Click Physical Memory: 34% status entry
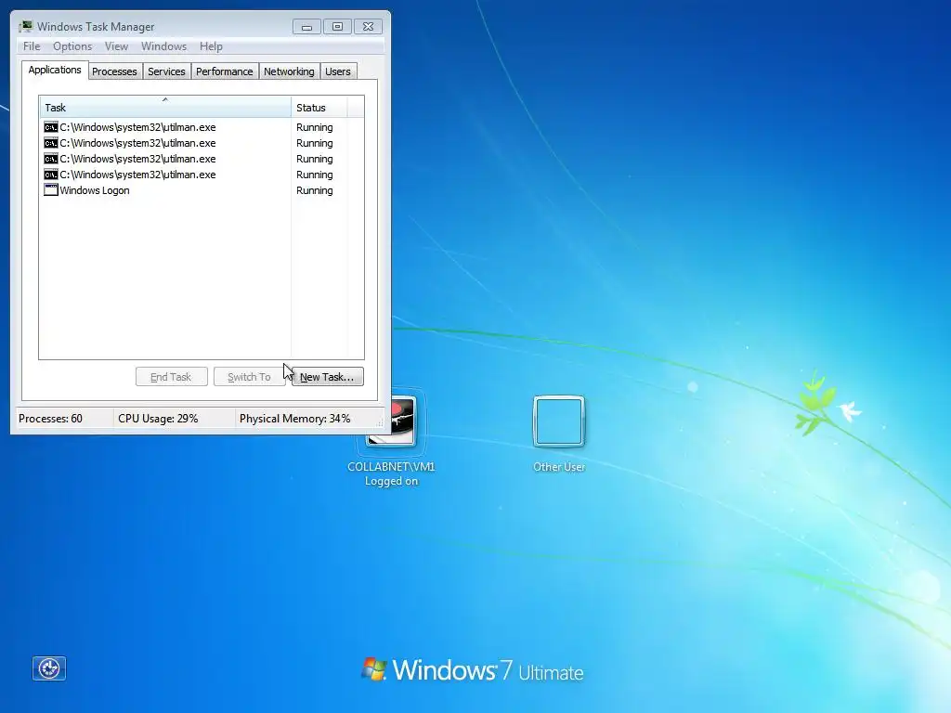Image resolution: width=951 pixels, height=713 pixels. coord(294,419)
